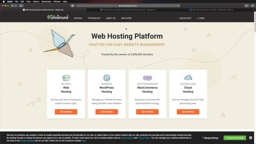
Task: Expand Manage Settings in cookie banner
Action: tap(210, 138)
